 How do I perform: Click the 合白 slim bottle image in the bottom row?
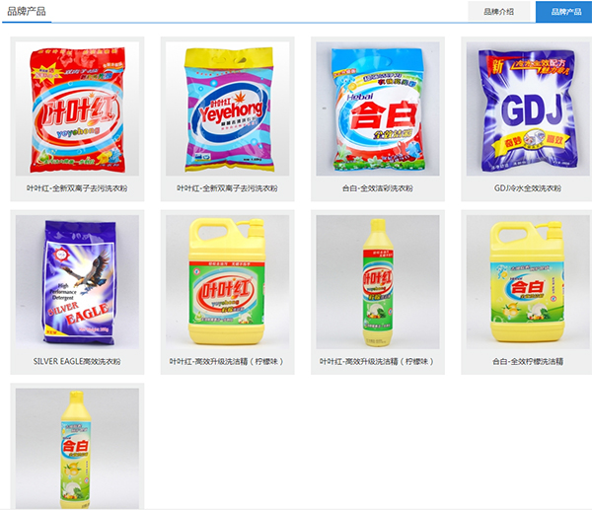pyautogui.click(x=77, y=449)
